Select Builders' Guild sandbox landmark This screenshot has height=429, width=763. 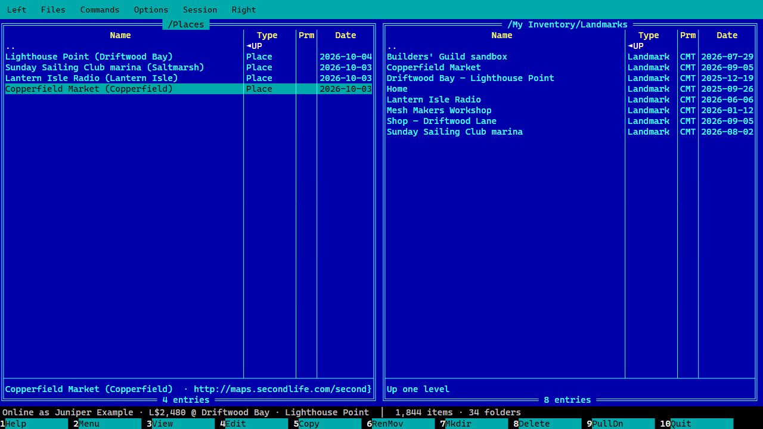tap(570, 57)
